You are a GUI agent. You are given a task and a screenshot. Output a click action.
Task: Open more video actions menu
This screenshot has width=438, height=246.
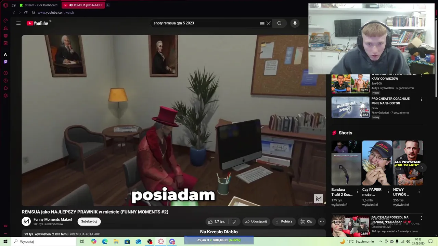coord(322,221)
